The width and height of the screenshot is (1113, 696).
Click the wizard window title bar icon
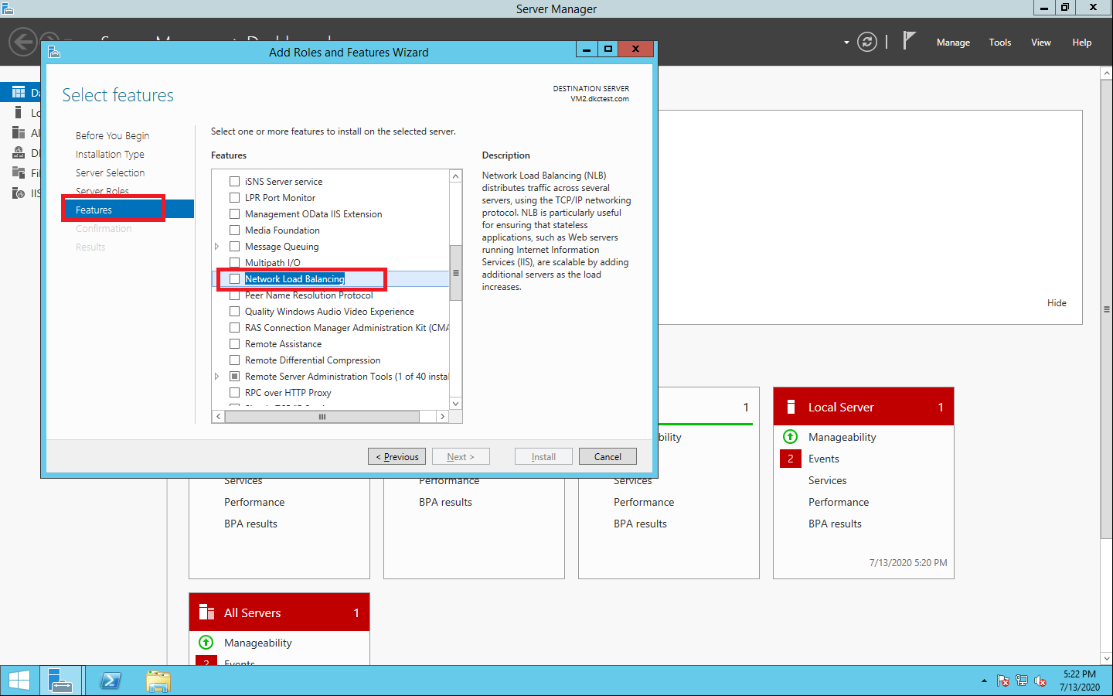click(54, 52)
